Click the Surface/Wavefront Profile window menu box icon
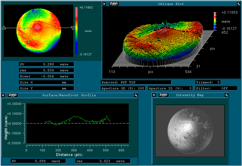The height and width of the screenshot is (166, 242). tap(3, 95)
